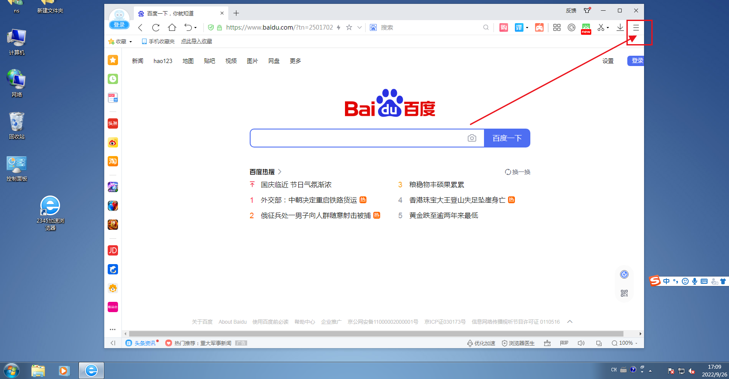
Task: Click the 百度一下 search button
Action: coord(507,138)
